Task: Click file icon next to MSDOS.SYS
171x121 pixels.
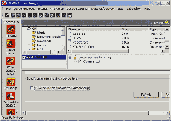Action: [x=70, y=42]
